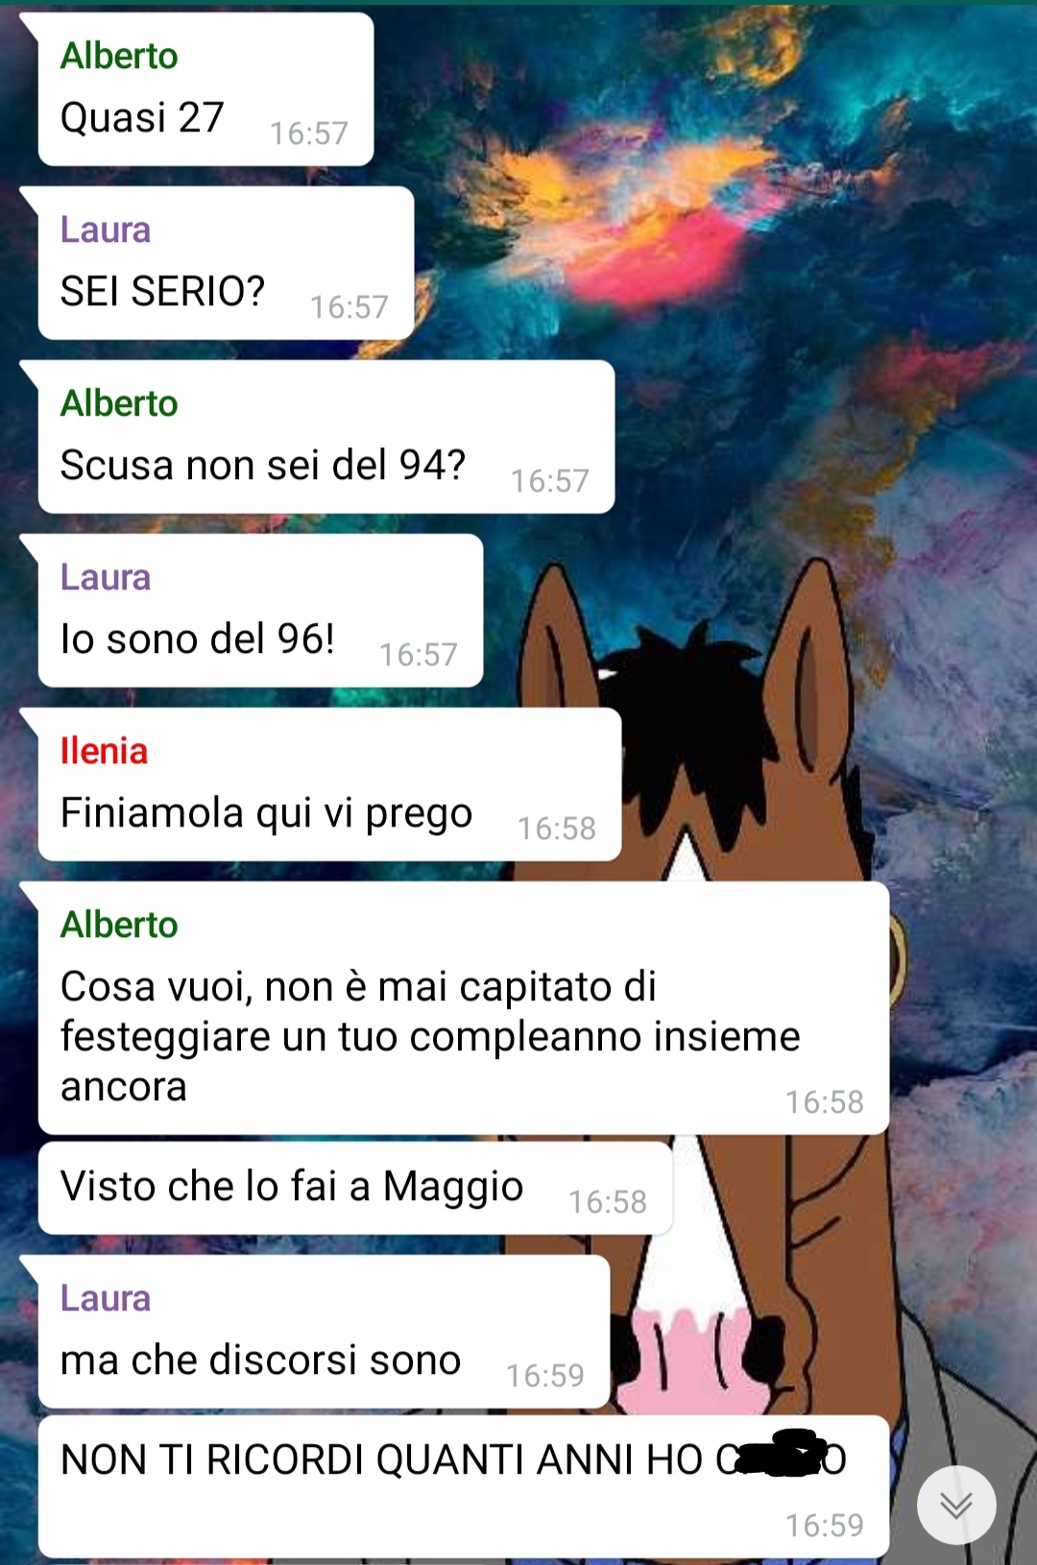1037x1565 pixels.
Task: Select message starting 'Cosa vuoi, non è mai'
Action: (463, 1008)
